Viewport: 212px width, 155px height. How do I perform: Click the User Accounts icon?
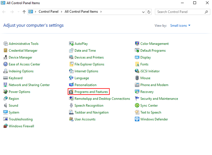(x=71, y=119)
